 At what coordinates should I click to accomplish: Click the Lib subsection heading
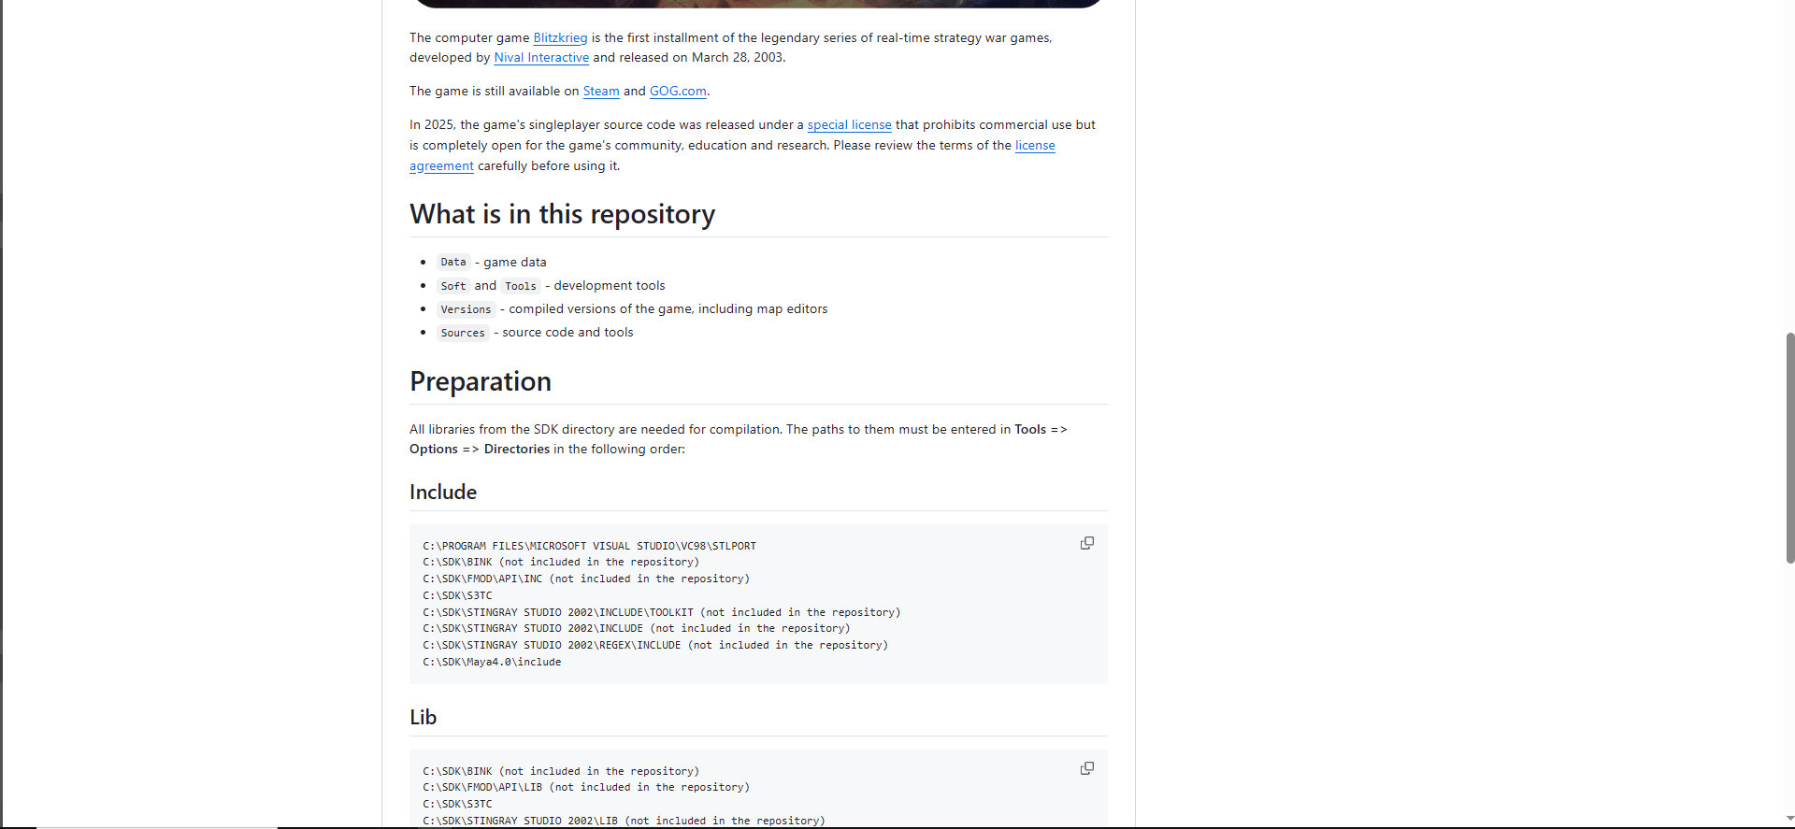coord(423,717)
